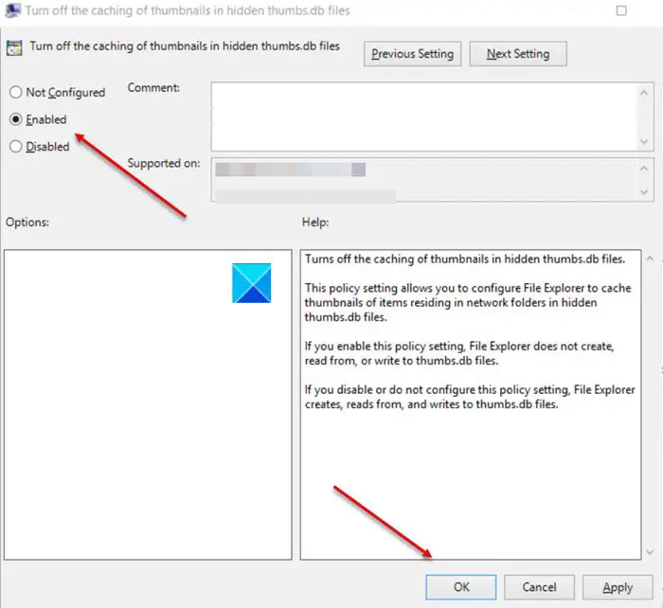Click Comment box scroll down arrow
The width and height of the screenshot is (663, 608).
(644, 141)
